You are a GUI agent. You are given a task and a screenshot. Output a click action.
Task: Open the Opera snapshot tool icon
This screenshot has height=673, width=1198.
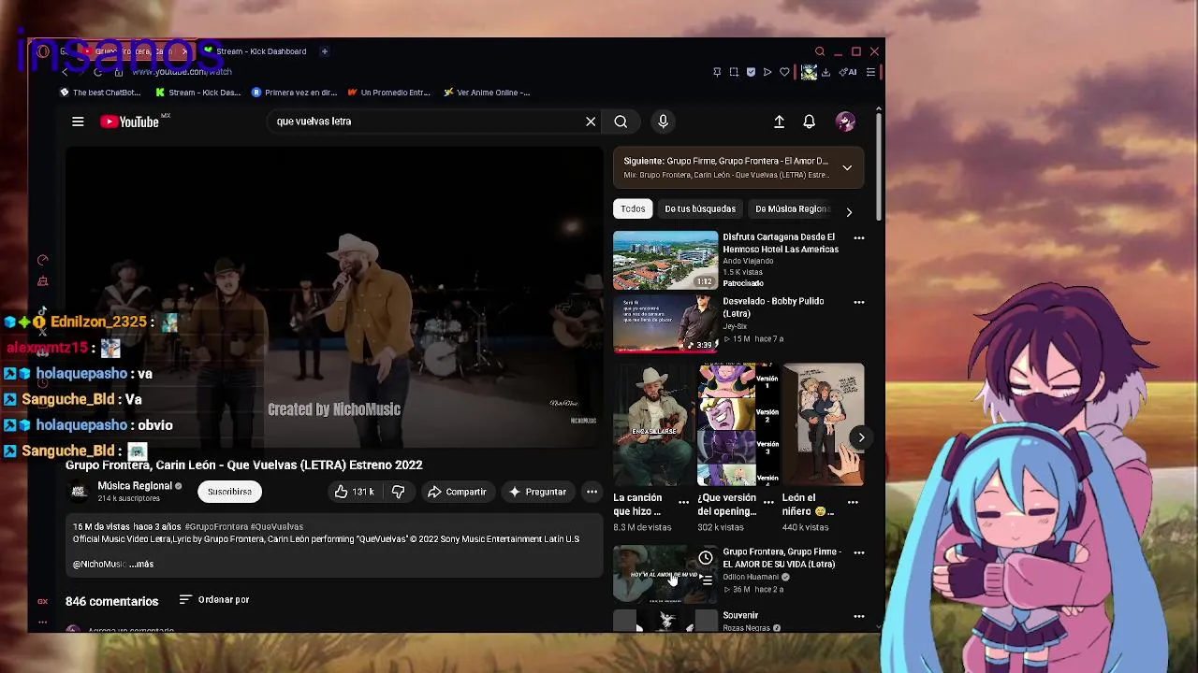click(x=734, y=72)
